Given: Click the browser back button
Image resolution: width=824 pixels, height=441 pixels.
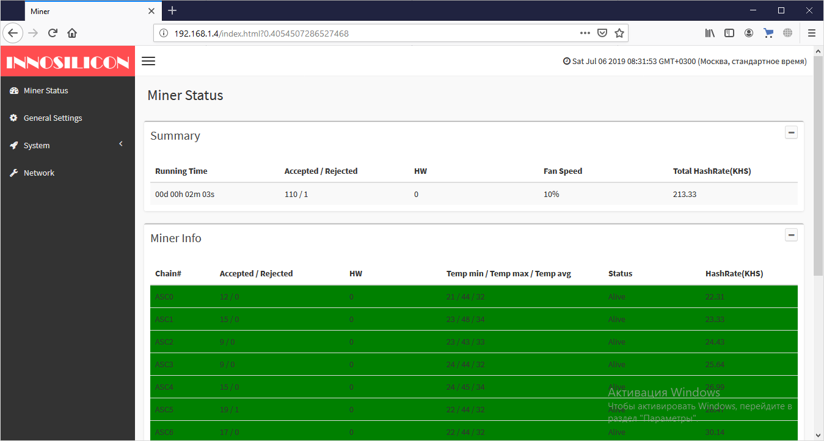Looking at the screenshot, I should point(13,33).
